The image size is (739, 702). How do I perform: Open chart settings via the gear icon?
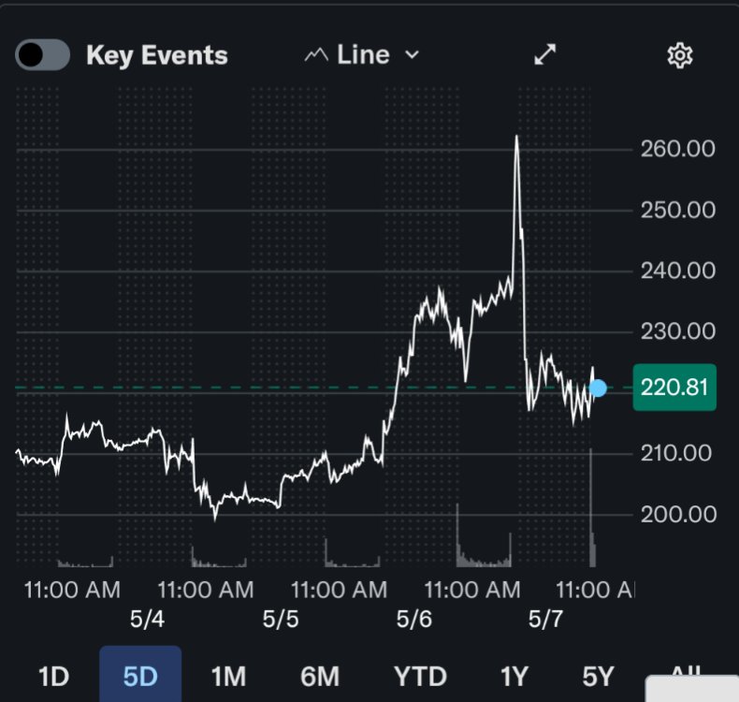tap(680, 55)
